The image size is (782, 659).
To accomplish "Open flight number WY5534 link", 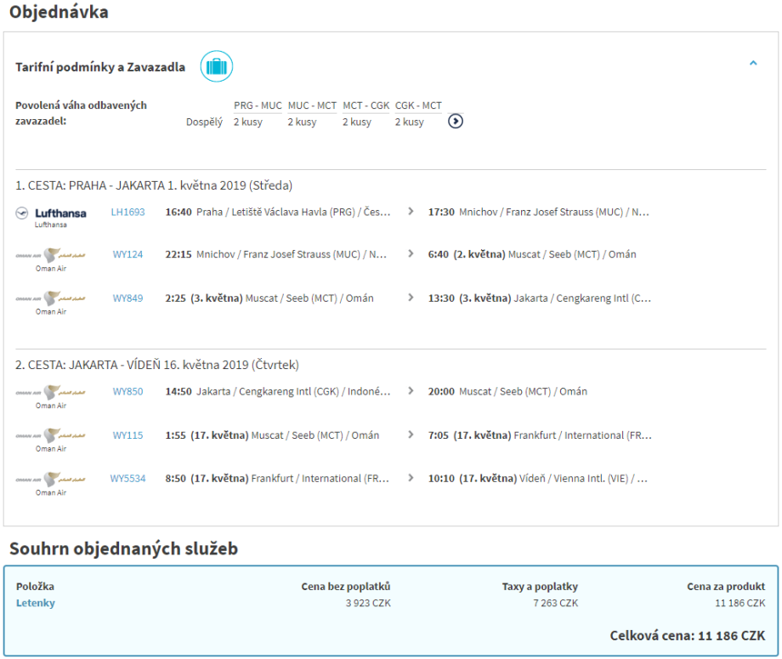I will (x=127, y=479).
